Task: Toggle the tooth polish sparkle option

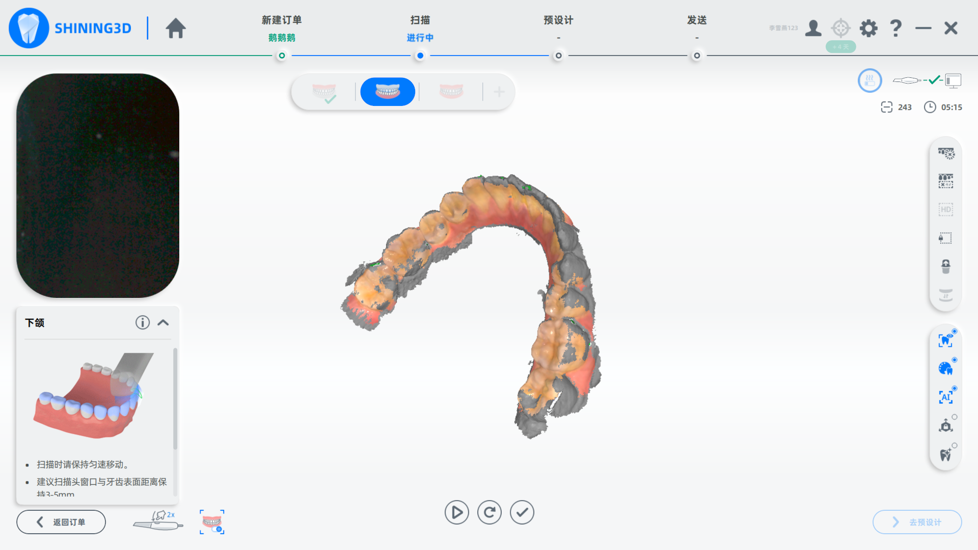Action: coord(945,454)
